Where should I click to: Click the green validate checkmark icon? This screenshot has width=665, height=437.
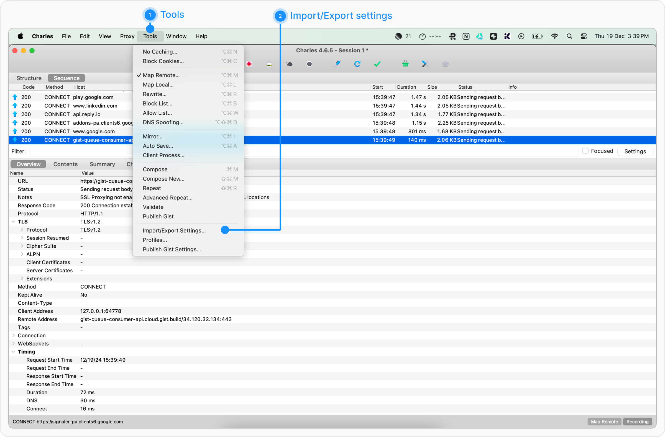click(x=377, y=64)
